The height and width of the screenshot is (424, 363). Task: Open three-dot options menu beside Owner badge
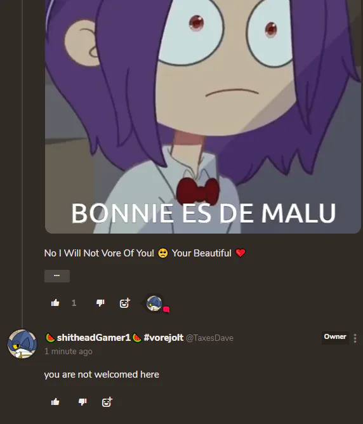tap(355, 338)
